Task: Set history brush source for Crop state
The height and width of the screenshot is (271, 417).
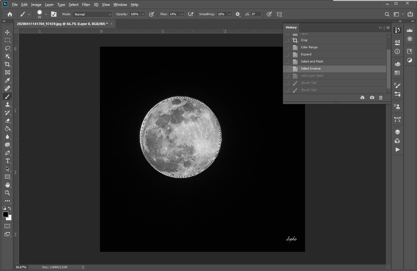Action: [287, 40]
